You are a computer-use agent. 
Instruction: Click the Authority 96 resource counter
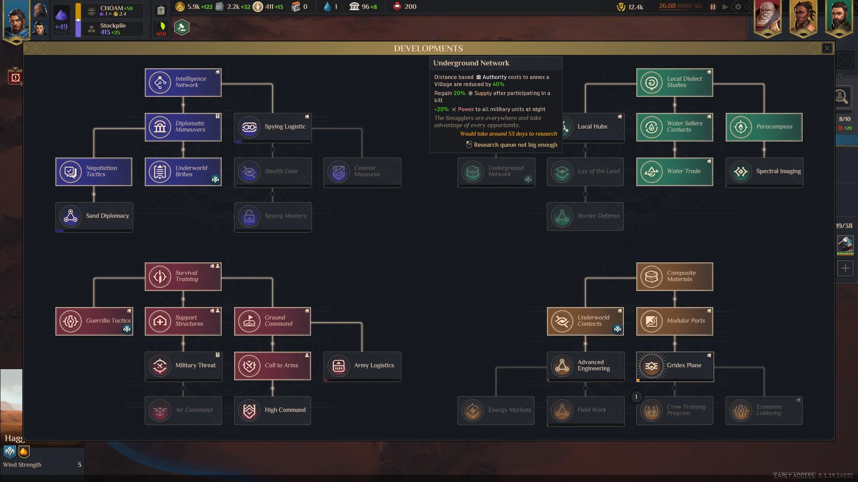[x=363, y=7]
